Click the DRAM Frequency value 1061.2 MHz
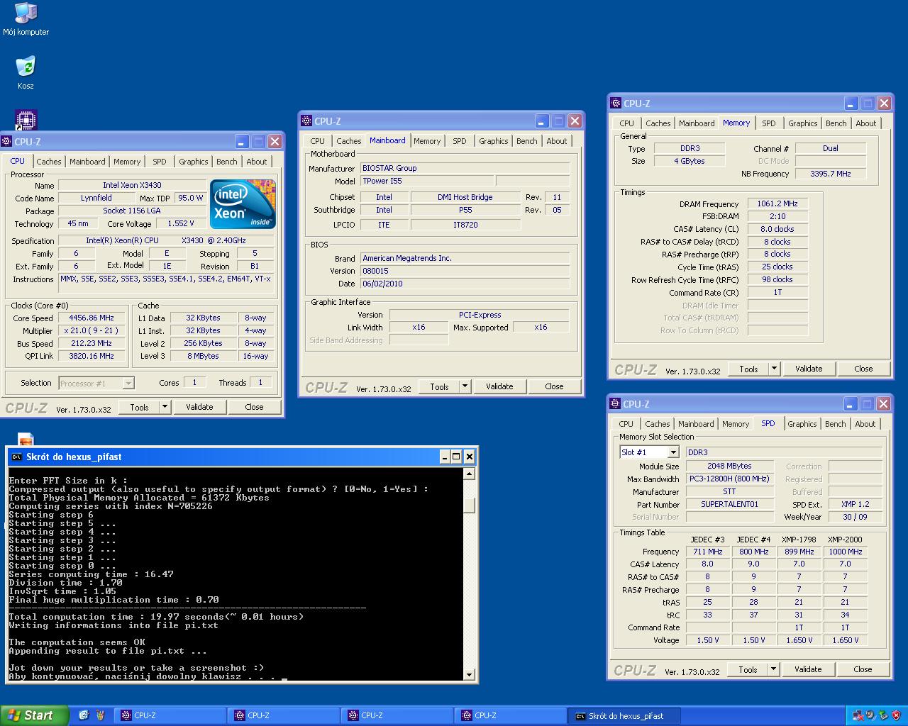Viewport: 908px width, 726px height. click(777, 203)
